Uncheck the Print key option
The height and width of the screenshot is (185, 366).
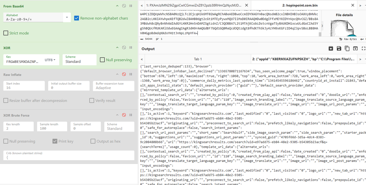click(x=55, y=141)
